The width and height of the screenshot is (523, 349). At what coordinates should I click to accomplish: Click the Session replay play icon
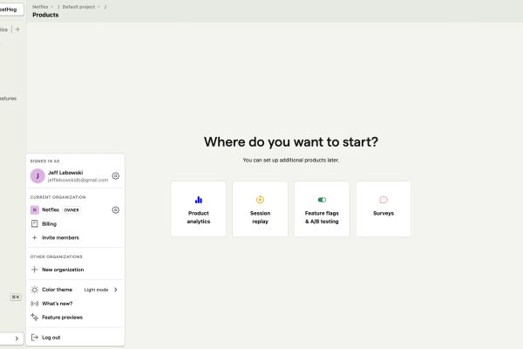click(x=260, y=200)
